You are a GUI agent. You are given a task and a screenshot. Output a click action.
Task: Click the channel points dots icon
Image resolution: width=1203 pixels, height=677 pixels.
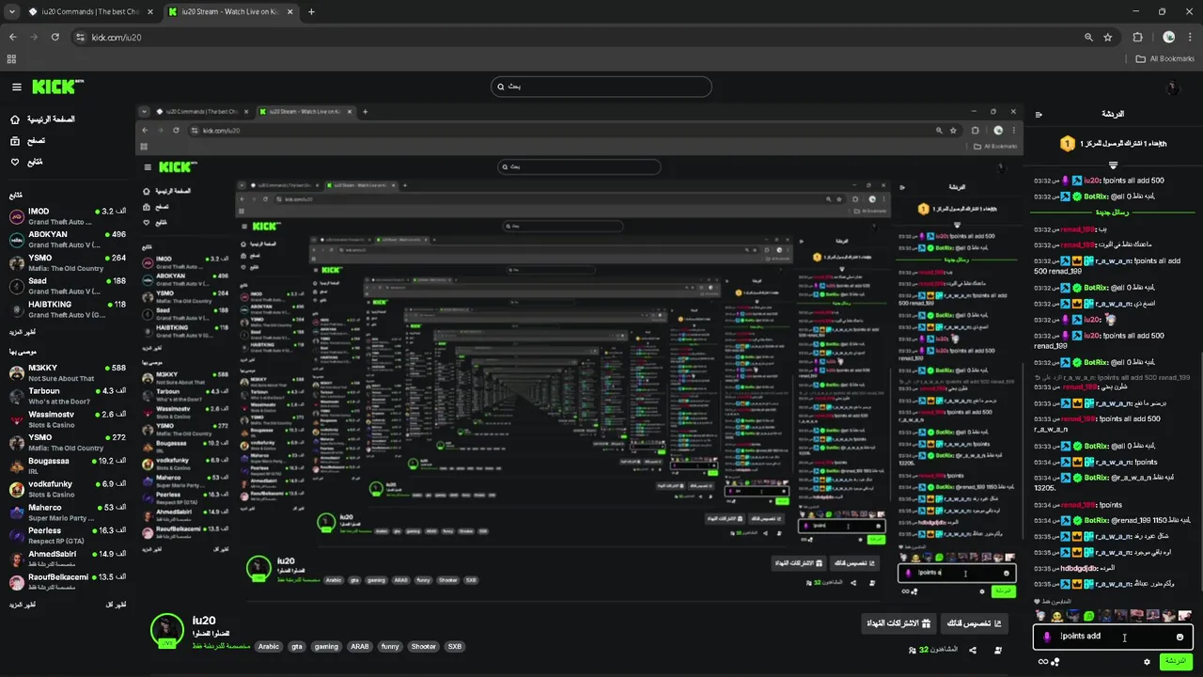[1055, 662]
